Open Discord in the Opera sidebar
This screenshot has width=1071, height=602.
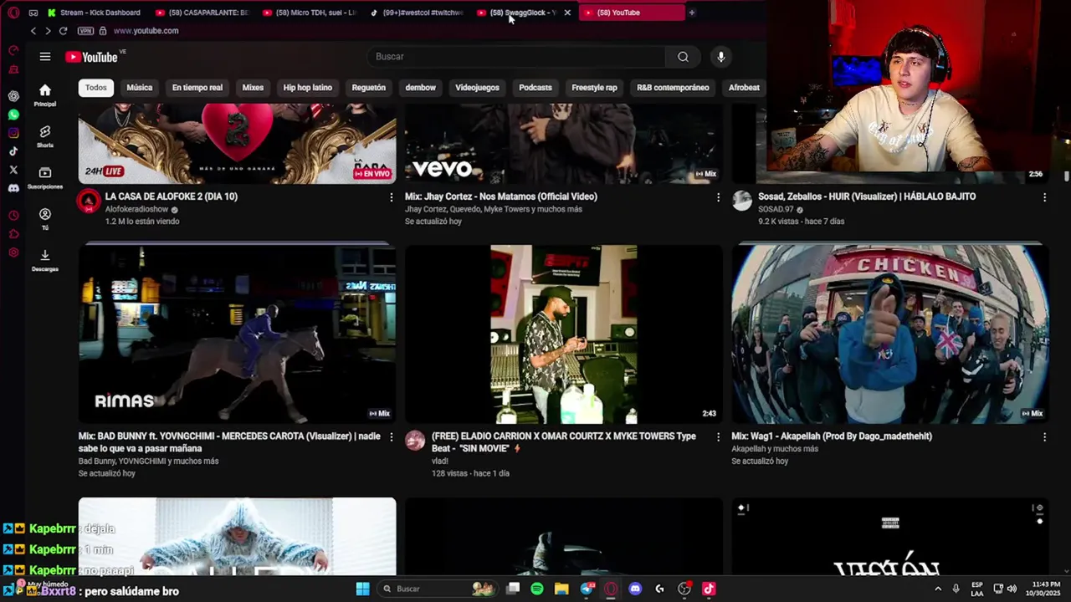tap(13, 188)
